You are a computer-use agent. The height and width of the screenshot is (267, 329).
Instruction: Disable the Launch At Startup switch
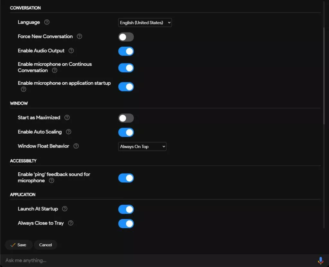126,209
